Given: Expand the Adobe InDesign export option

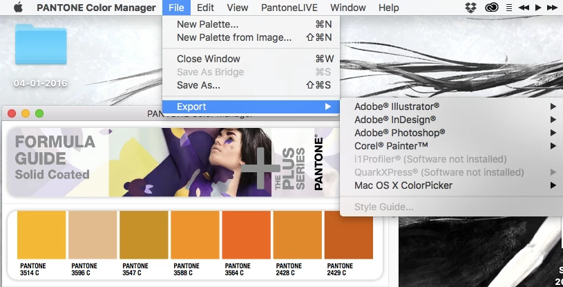Looking at the screenshot, I should pyautogui.click(x=452, y=120).
